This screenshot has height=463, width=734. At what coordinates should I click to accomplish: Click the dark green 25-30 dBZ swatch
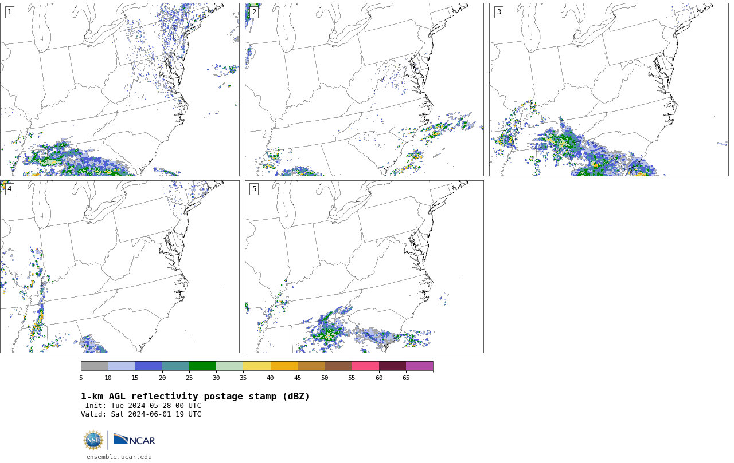[x=202, y=366]
